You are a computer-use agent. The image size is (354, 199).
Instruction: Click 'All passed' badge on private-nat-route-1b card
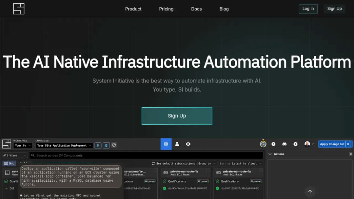pos(203,181)
